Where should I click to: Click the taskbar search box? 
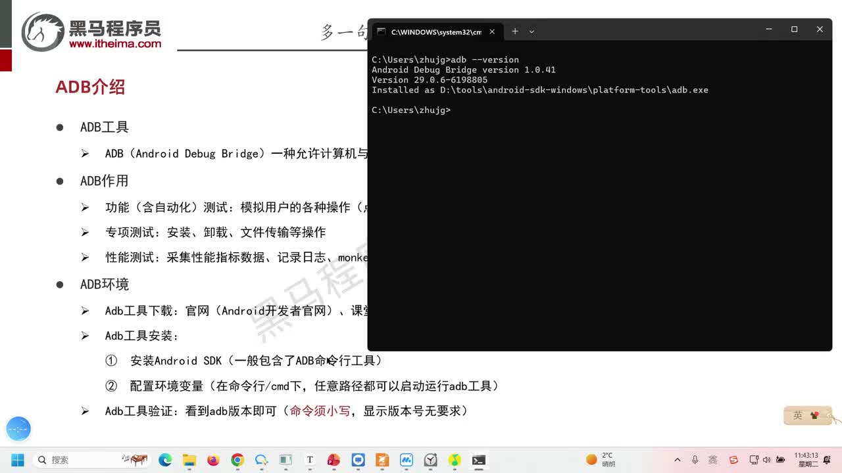click(x=92, y=460)
